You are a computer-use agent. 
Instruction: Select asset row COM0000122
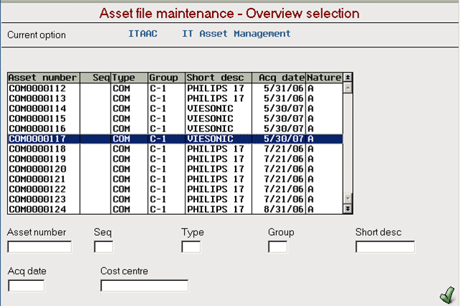175,189
